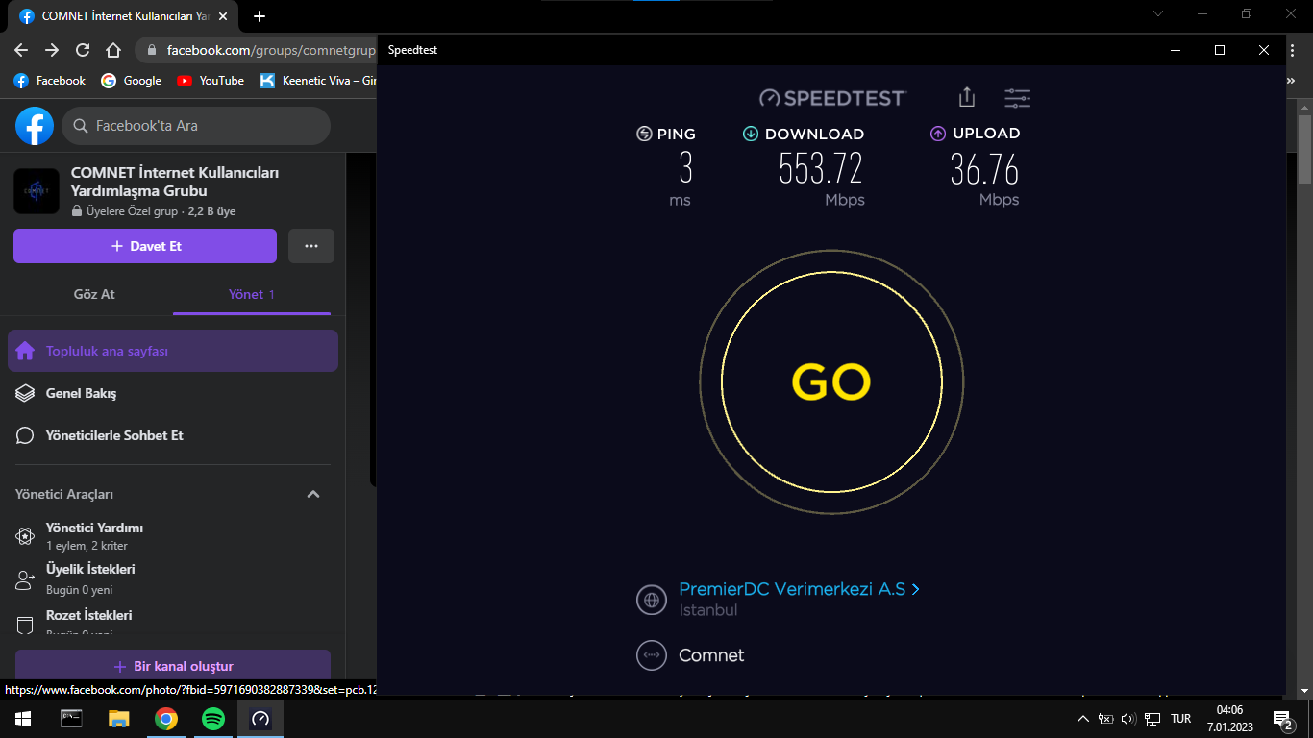Viewport: 1313px width, 738px height.
Task: Open the share results icon in Speedtest
Action: (x=967, y=97)
